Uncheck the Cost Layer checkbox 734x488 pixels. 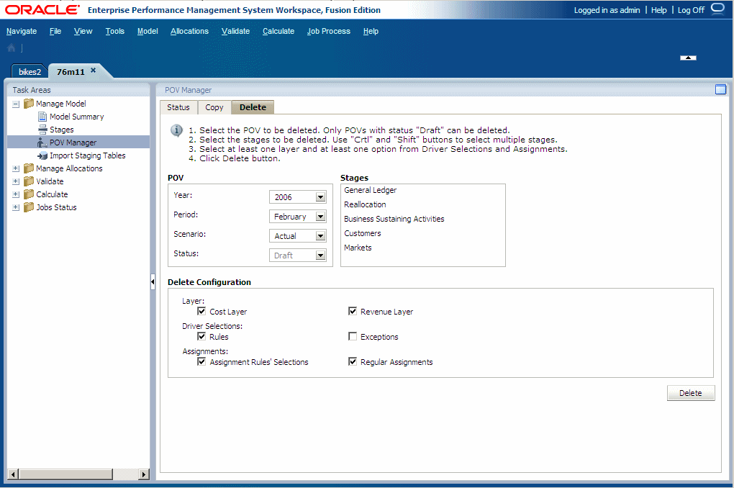201,311
